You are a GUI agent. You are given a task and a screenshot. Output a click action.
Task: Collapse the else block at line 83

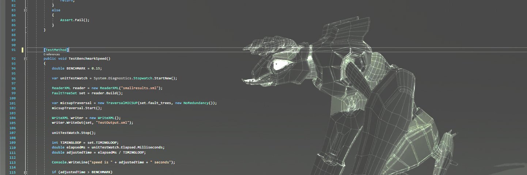(x=25, y=10)
